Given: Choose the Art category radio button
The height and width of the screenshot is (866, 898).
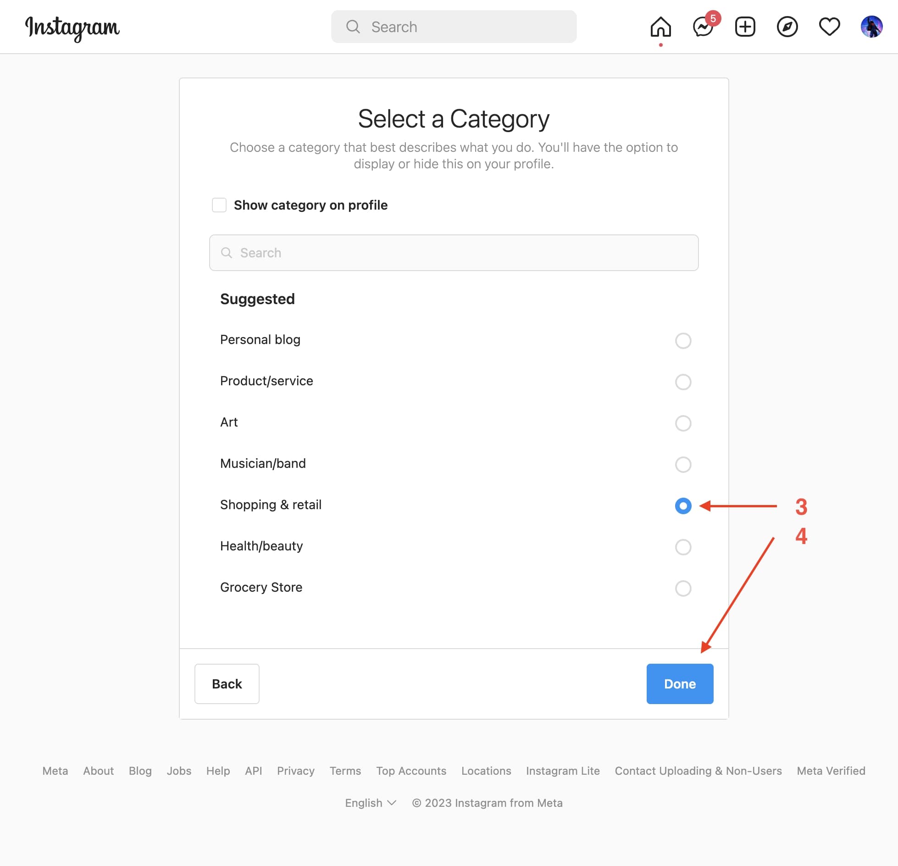Looking at the screenshot, I should pos(683,423).
